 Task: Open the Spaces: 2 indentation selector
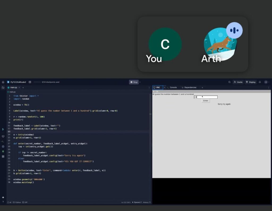click(137, 202)
